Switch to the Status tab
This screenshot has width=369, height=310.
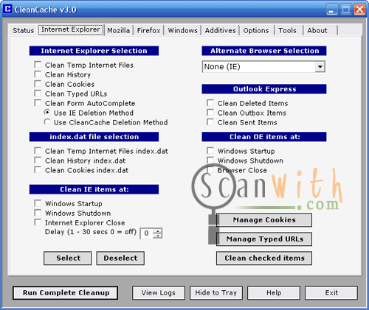23,30
